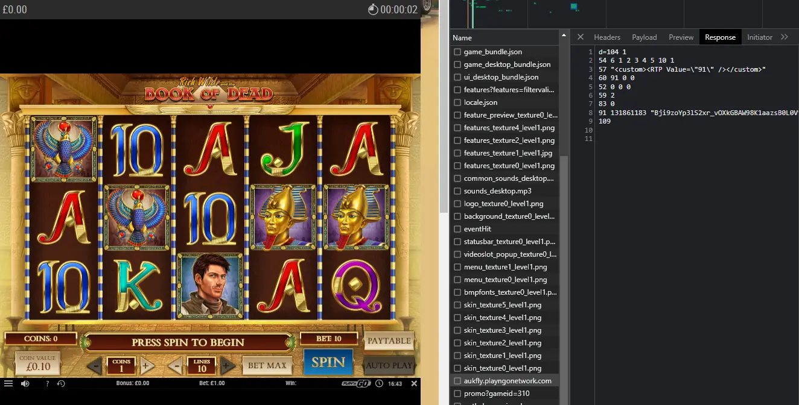The height and width of the screenshot is (405, 799).
Task: Tick checkbox for sounds_desktop.mp3
Action: (x=457, y=191)
